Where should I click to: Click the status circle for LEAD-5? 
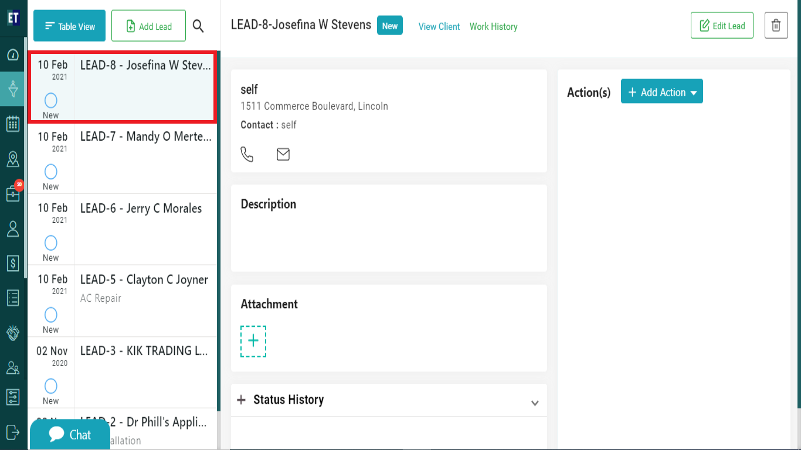(x=51, y=314)
